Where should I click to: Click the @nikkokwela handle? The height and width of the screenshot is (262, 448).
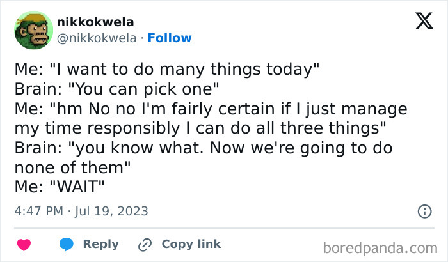click(x=96, y=38)
